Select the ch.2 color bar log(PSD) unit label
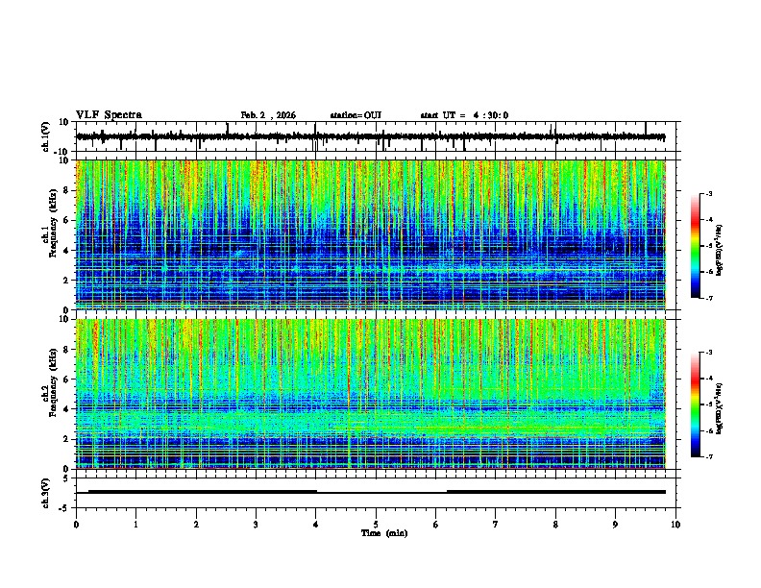Screen dimensions: 761x588 point(720,408)
